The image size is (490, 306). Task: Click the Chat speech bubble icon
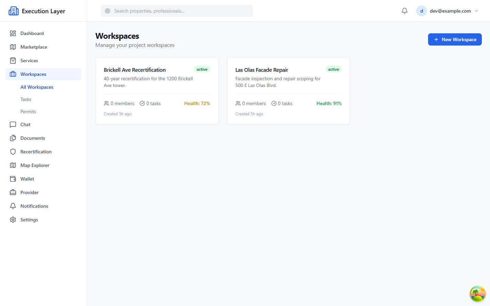point(13,124)
